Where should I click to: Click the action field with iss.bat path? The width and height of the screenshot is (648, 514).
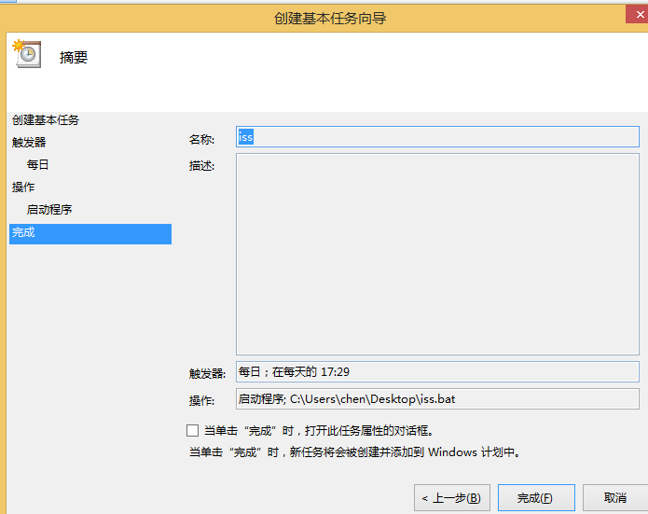437,398
